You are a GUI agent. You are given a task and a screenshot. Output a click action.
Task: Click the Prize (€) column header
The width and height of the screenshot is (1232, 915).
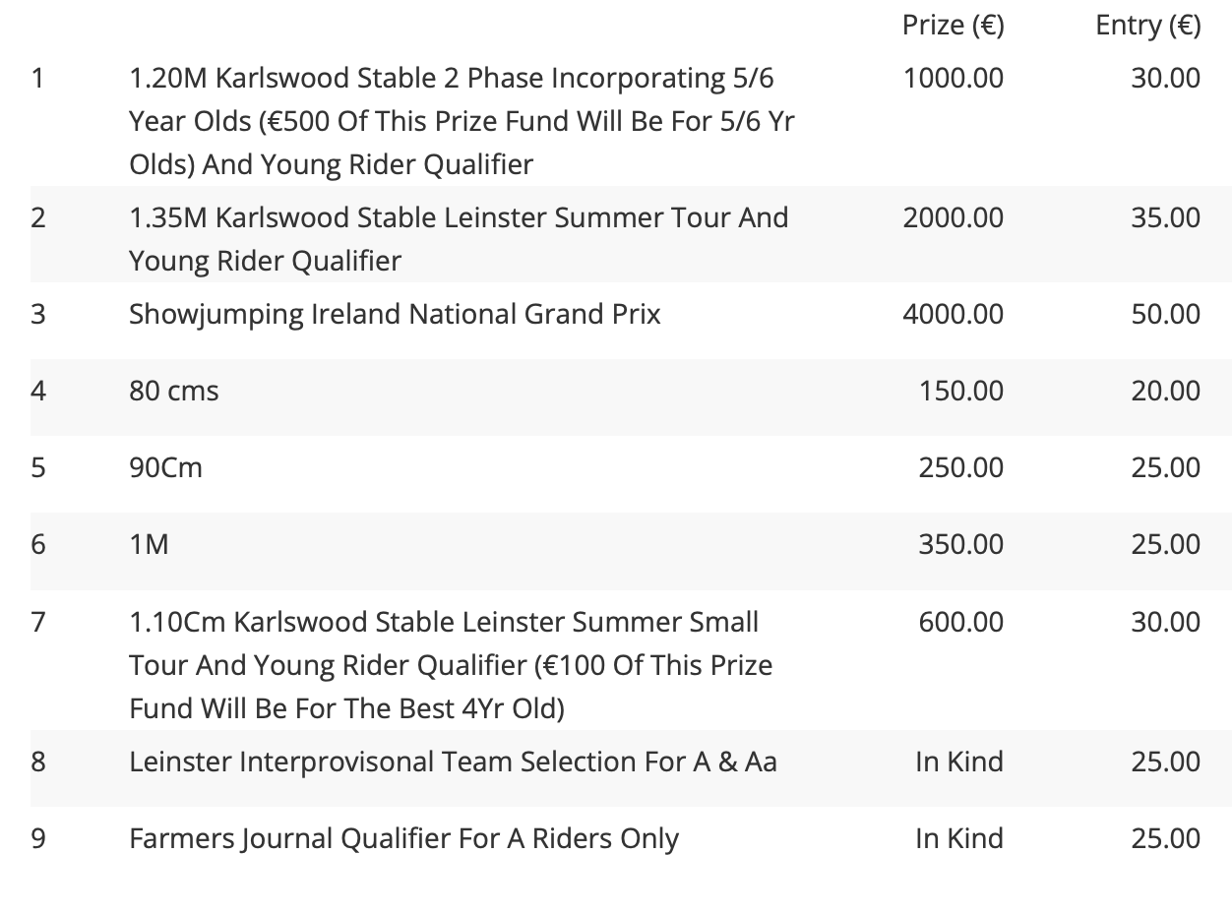(x=953, y=25)
